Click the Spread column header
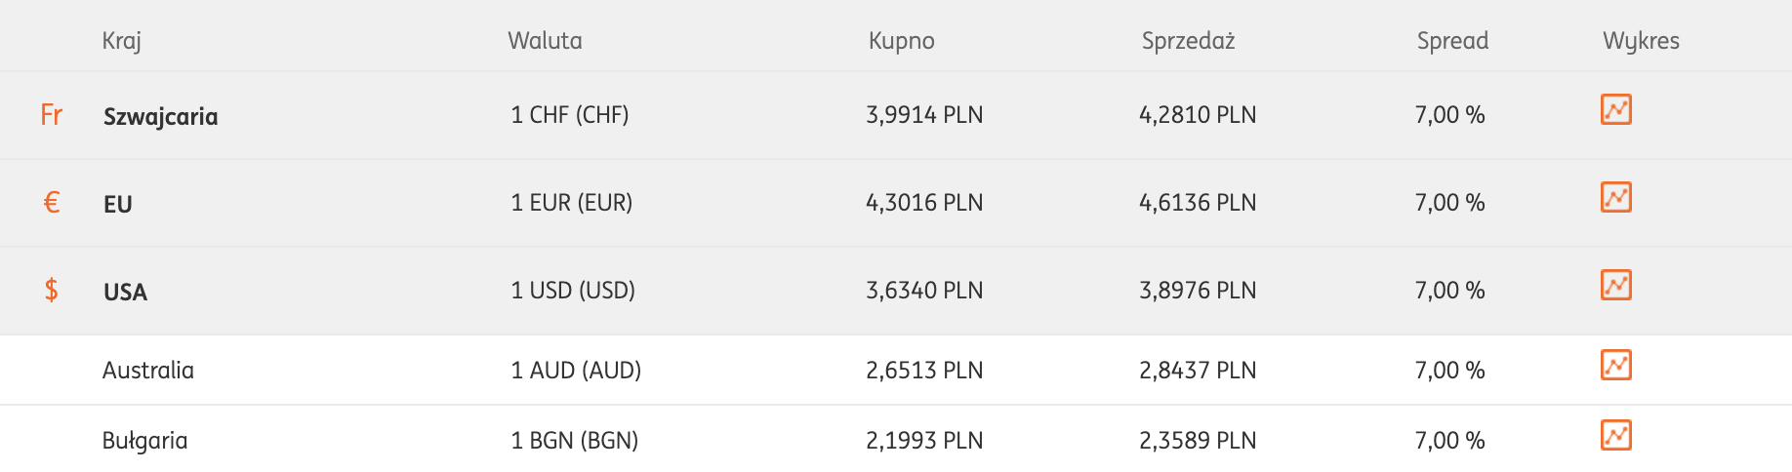This screenshot has width=1792, height=472. click(1452, 41)
